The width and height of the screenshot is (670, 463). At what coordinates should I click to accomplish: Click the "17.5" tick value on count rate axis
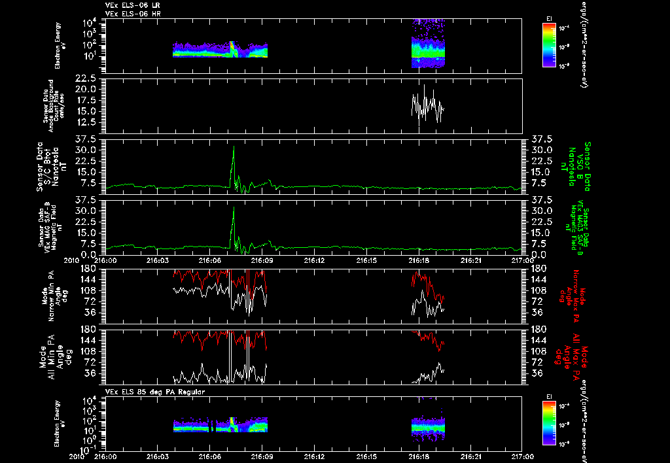tap(86, 100)
